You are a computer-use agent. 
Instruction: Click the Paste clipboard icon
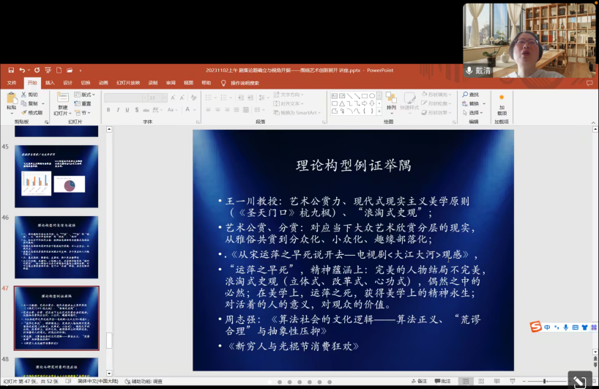pos(11,99)
